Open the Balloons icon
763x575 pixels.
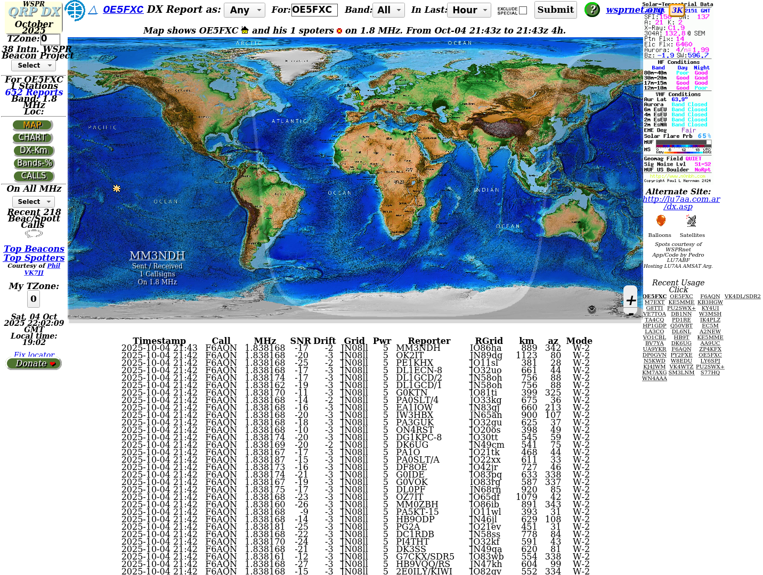[x=661, y=221]
